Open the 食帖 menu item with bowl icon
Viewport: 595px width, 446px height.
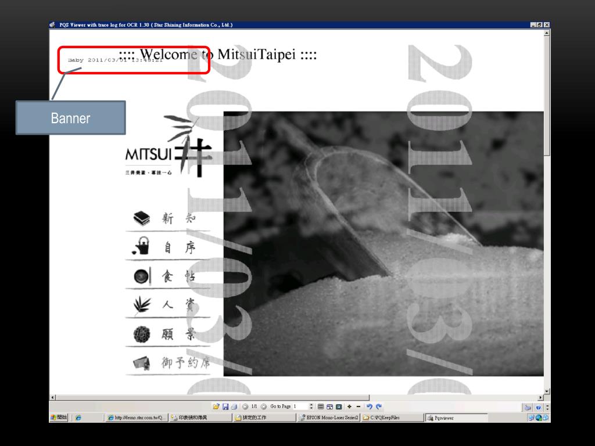168,276
